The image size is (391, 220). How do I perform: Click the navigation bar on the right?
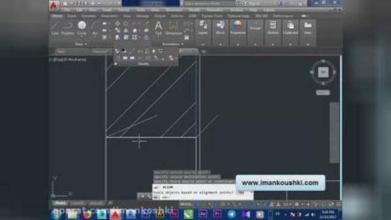pyautogui.click(x=334, y=132)
